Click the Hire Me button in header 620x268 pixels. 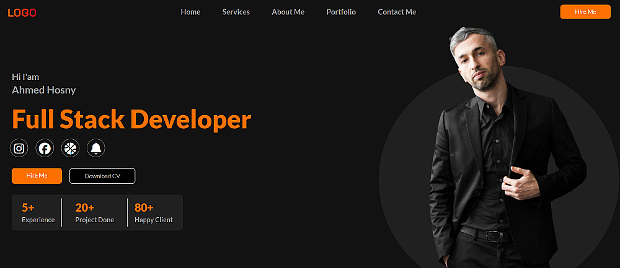(586, 12)
